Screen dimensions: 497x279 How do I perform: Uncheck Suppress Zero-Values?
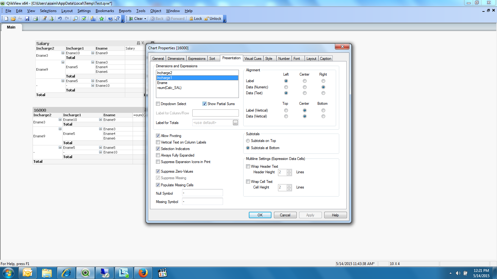[x=158, y=171]
